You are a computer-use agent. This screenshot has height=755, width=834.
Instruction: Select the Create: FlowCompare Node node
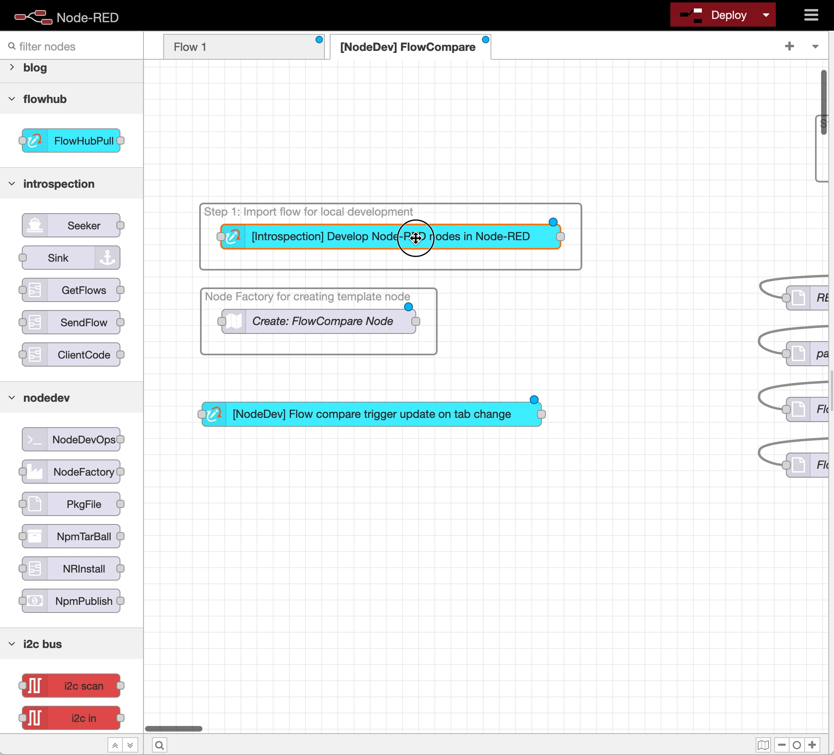[x=318, y=321]
